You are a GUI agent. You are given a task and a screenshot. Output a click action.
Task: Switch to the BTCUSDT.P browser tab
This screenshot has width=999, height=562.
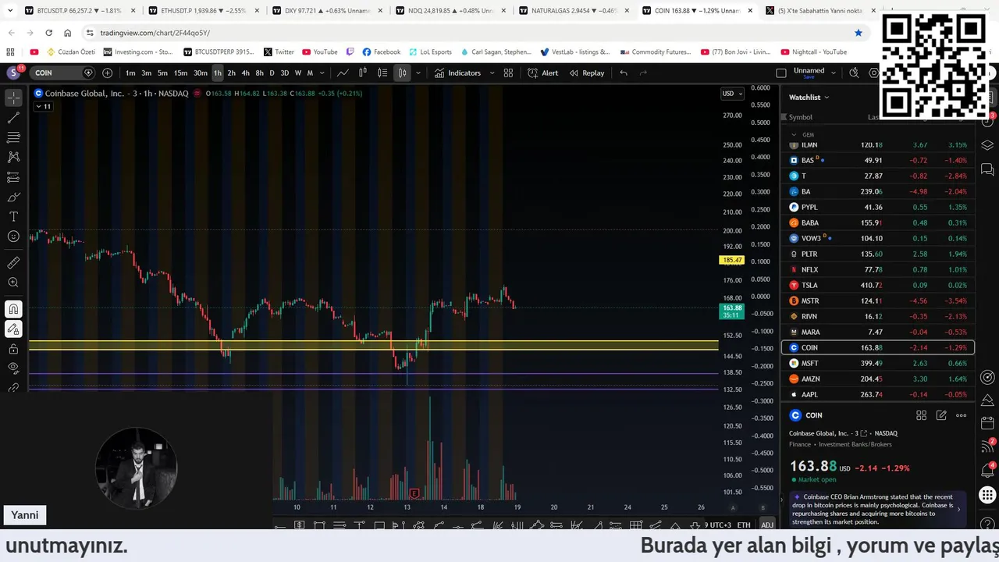click(78, 11)
